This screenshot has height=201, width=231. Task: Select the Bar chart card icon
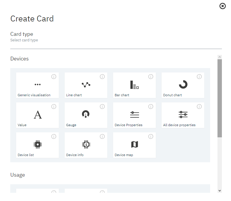135,85
